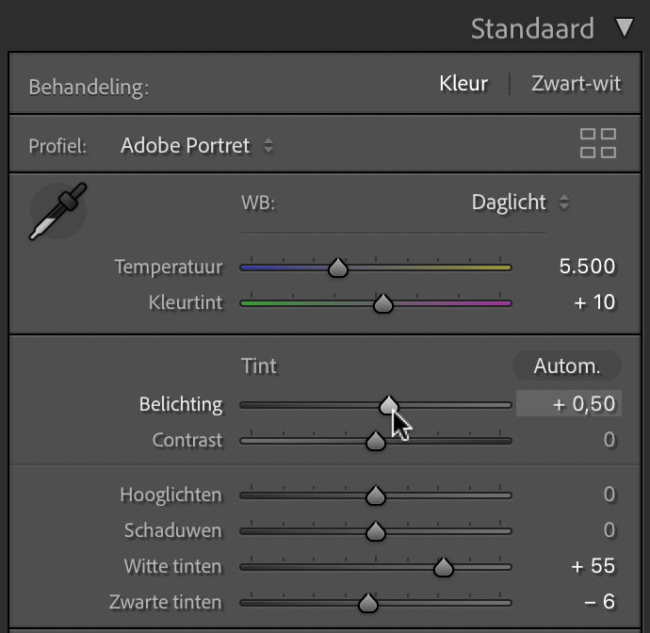Click the Witte tinten value +55
650x633 pixels.
tap(593, 566)
